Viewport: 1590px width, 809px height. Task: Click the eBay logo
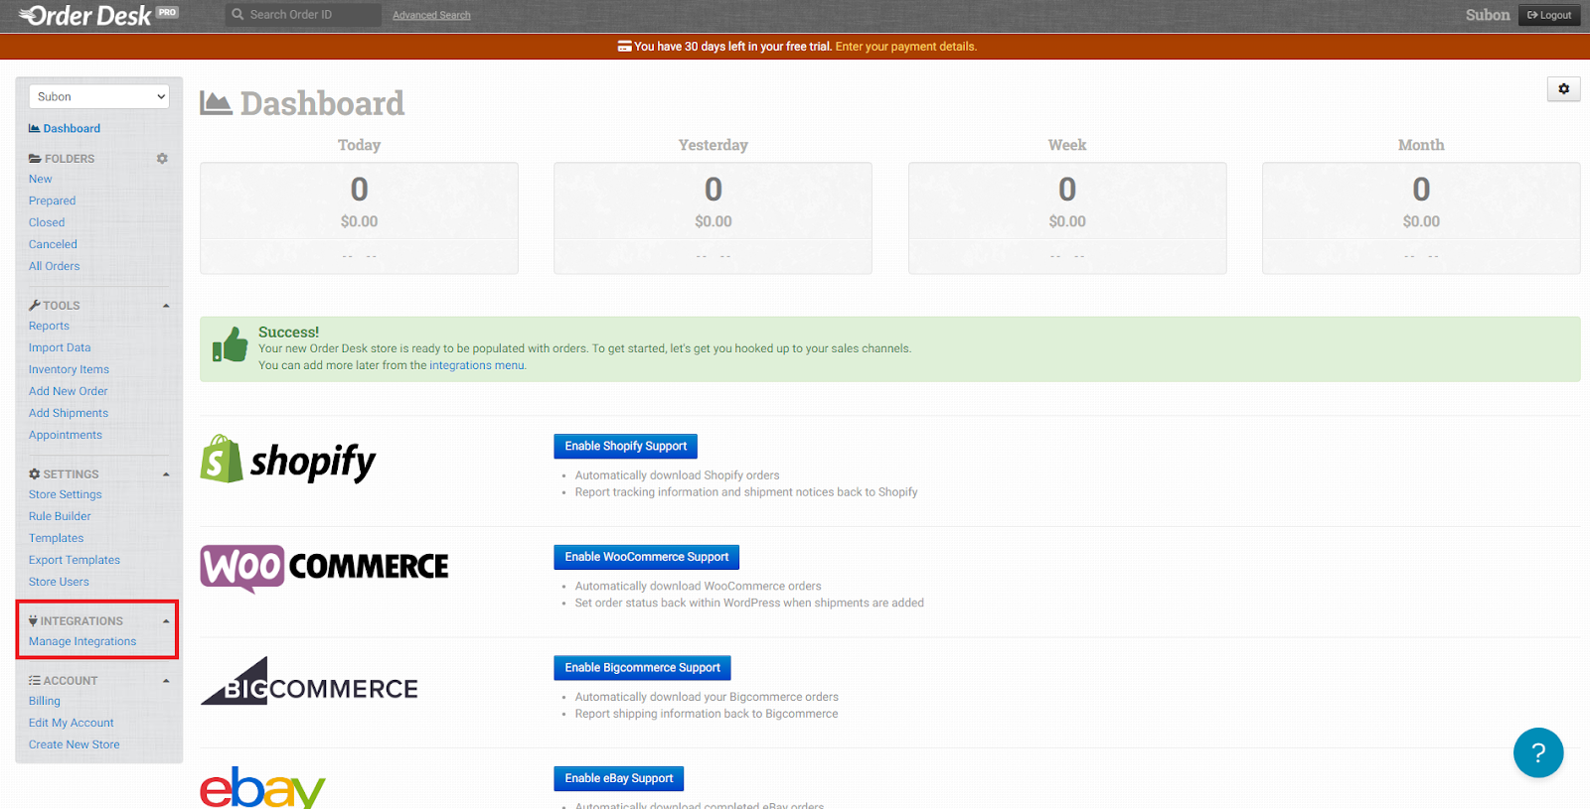click(262, 787)
